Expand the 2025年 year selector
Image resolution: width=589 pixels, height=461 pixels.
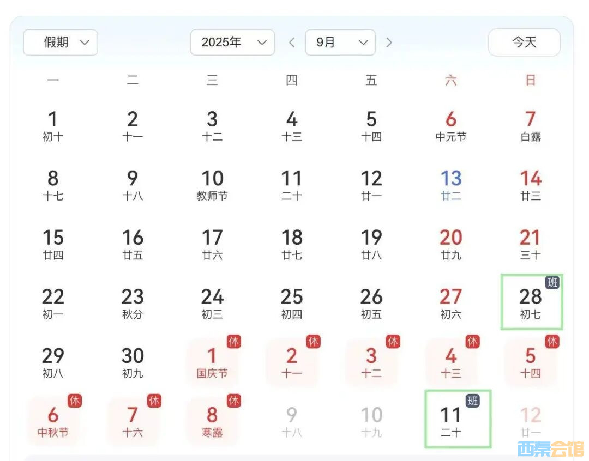click(232, 43)
